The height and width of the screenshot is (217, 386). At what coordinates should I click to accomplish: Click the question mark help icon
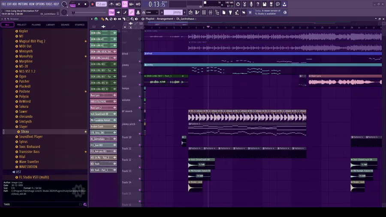tap(258, 4)
